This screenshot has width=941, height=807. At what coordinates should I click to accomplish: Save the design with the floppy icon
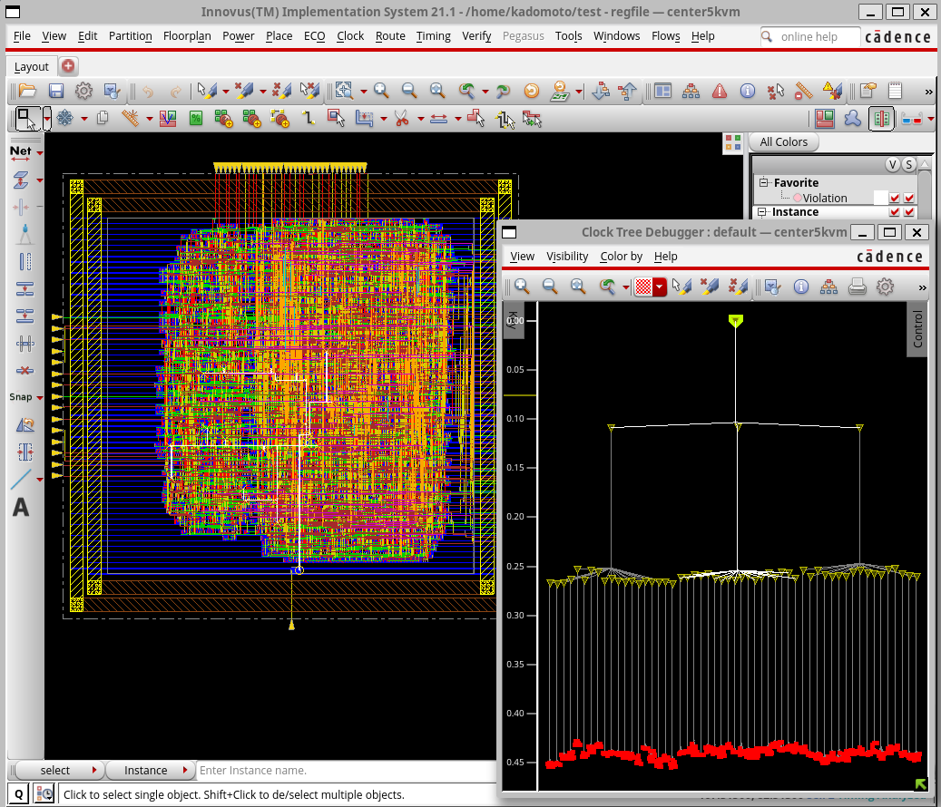click(56, 91)
